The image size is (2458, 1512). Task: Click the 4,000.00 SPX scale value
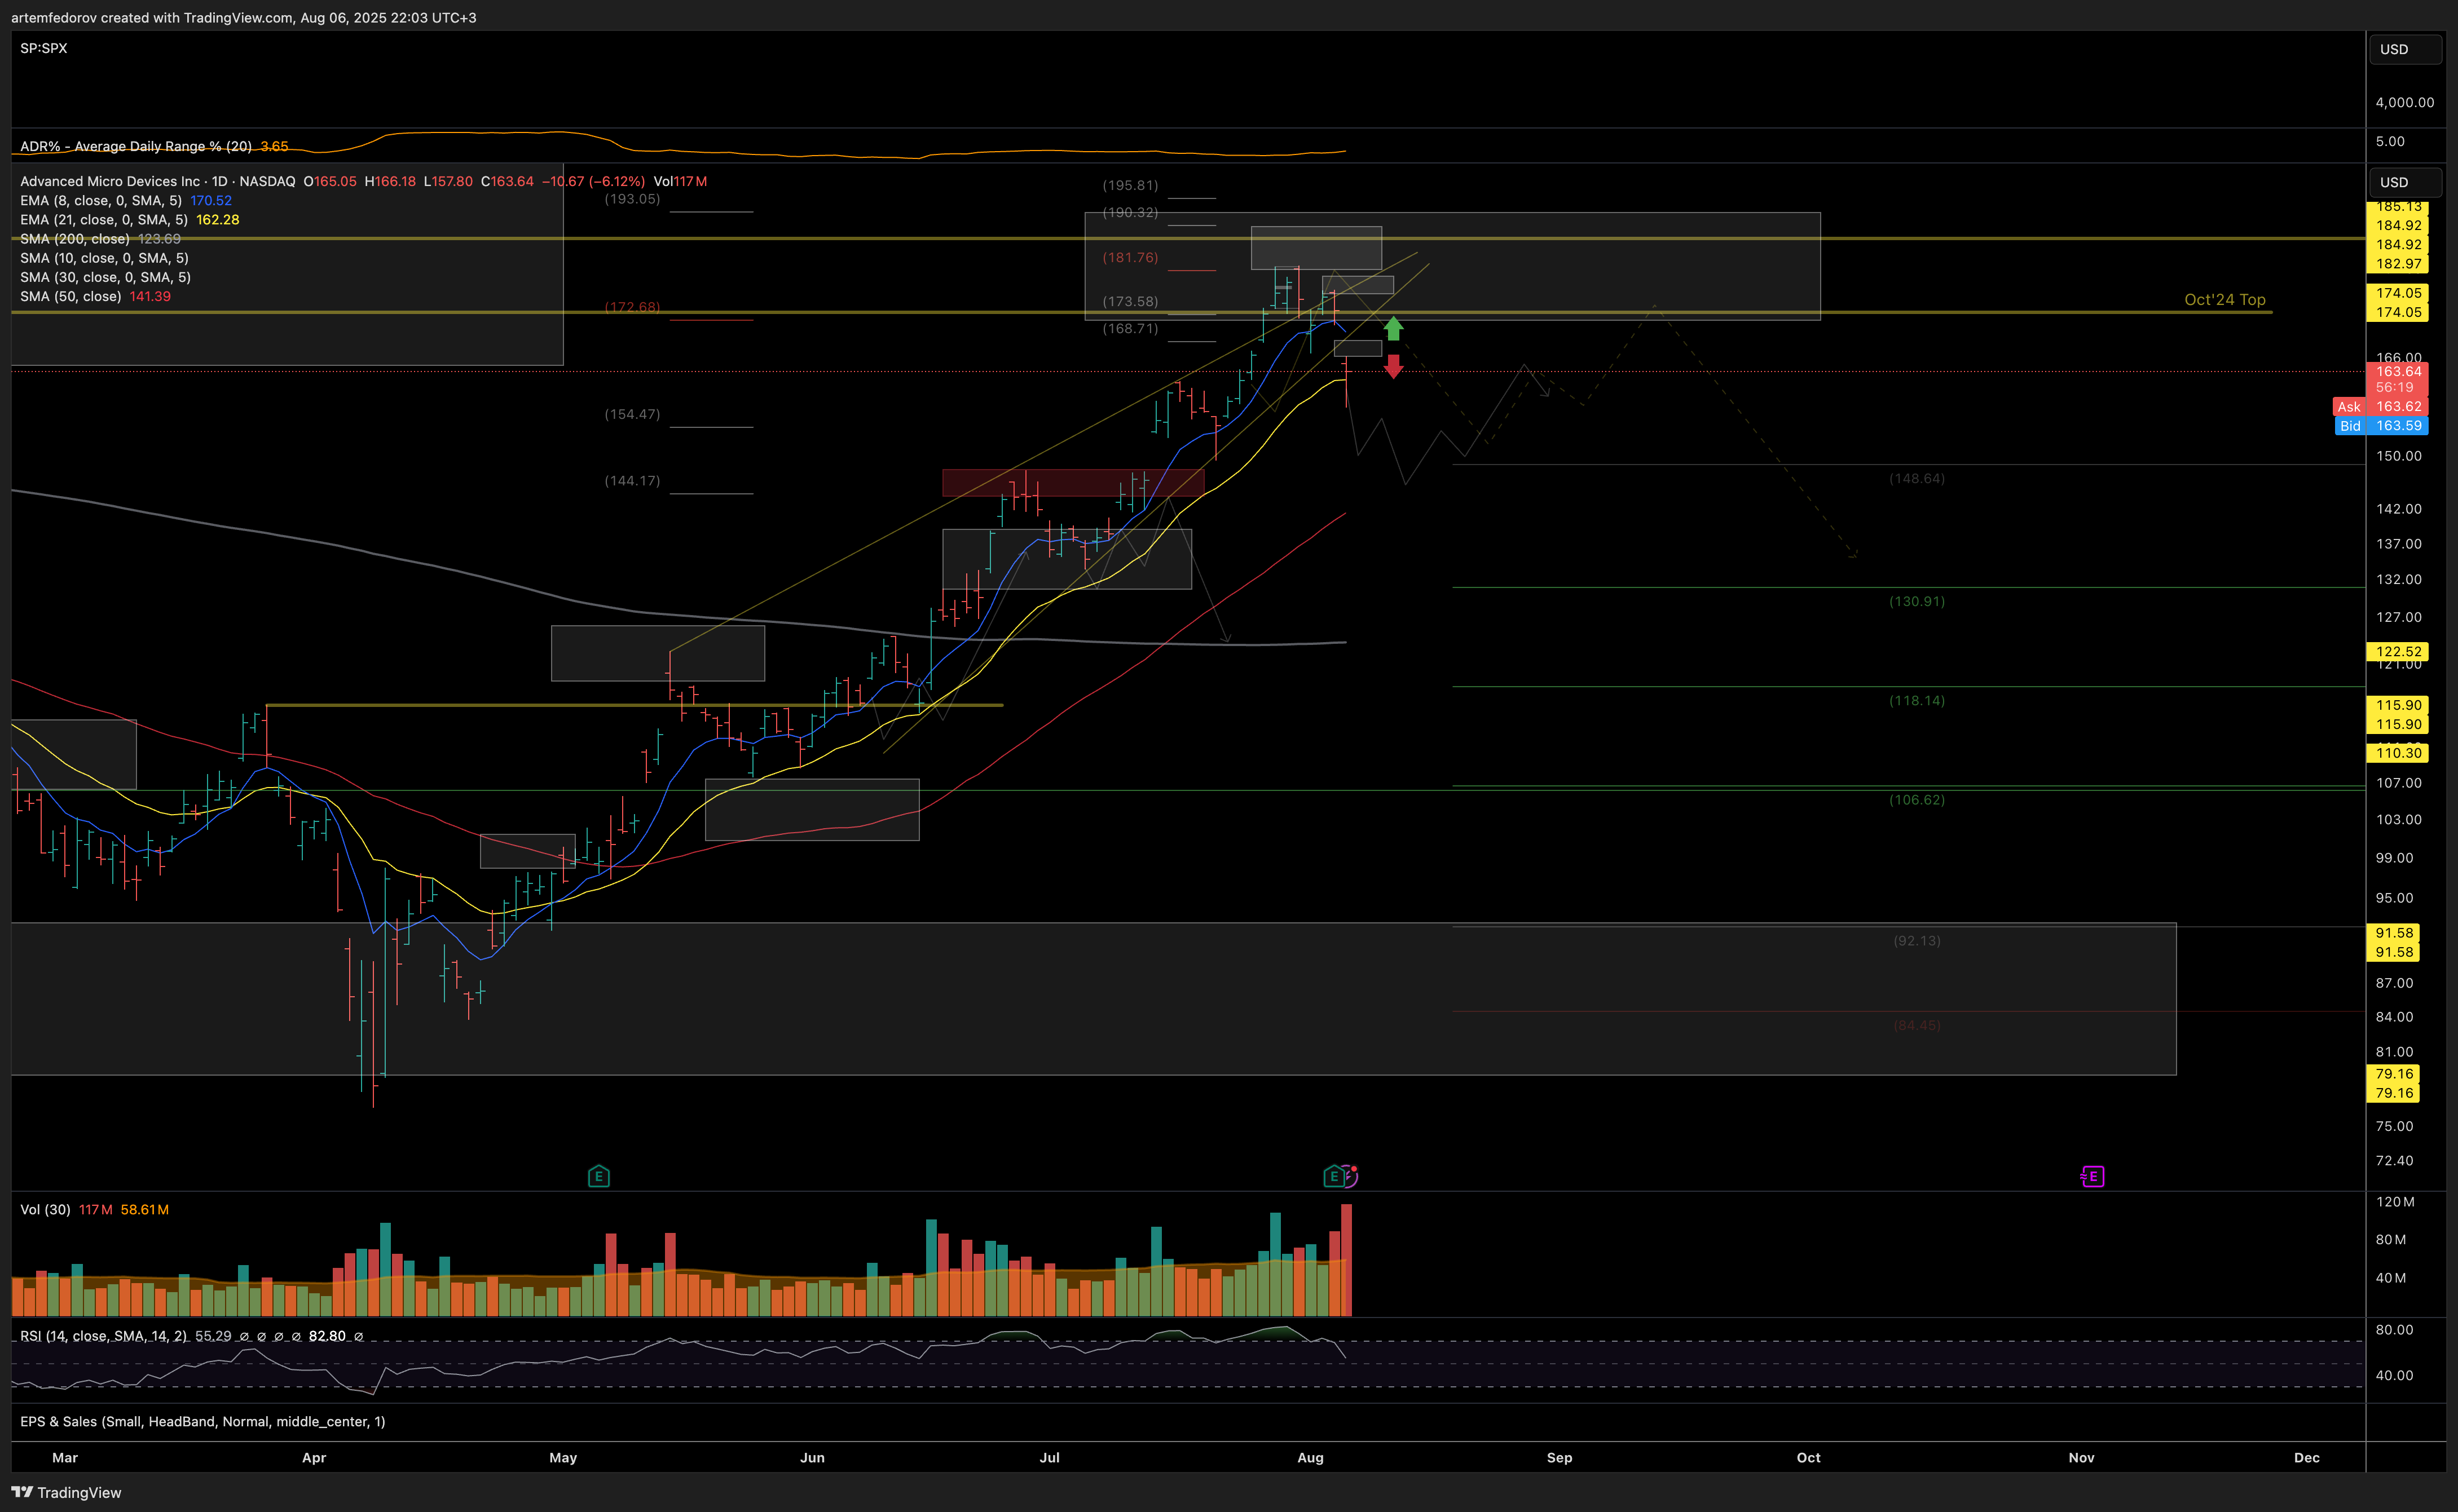tap(2405, 102)
